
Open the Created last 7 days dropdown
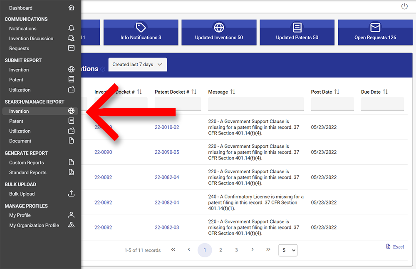[137, 65]
